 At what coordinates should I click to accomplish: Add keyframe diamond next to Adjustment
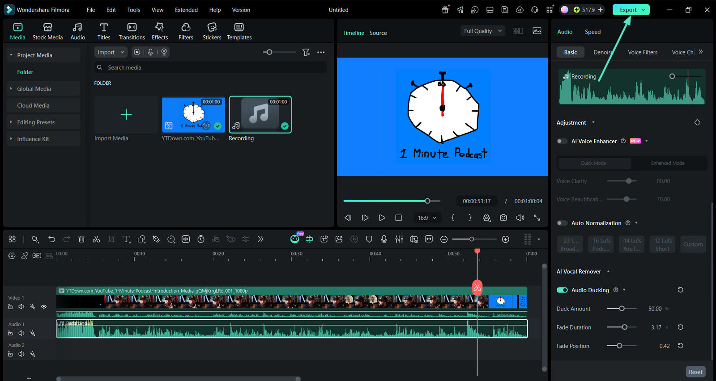(697, 122)
